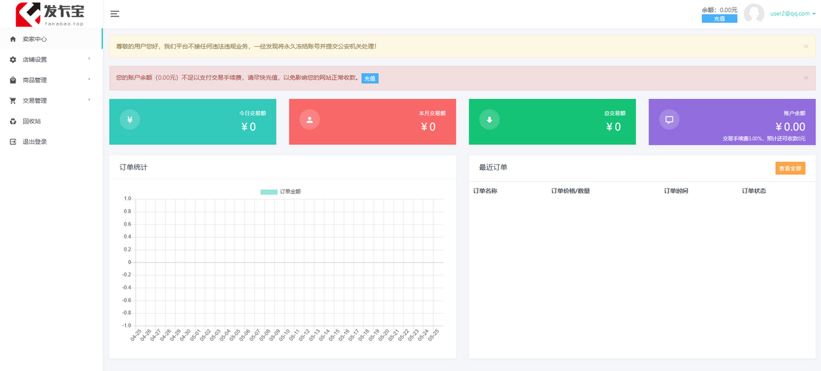
Task: Dismiss the yellow notice banner
Action: (x=806, y=46)
